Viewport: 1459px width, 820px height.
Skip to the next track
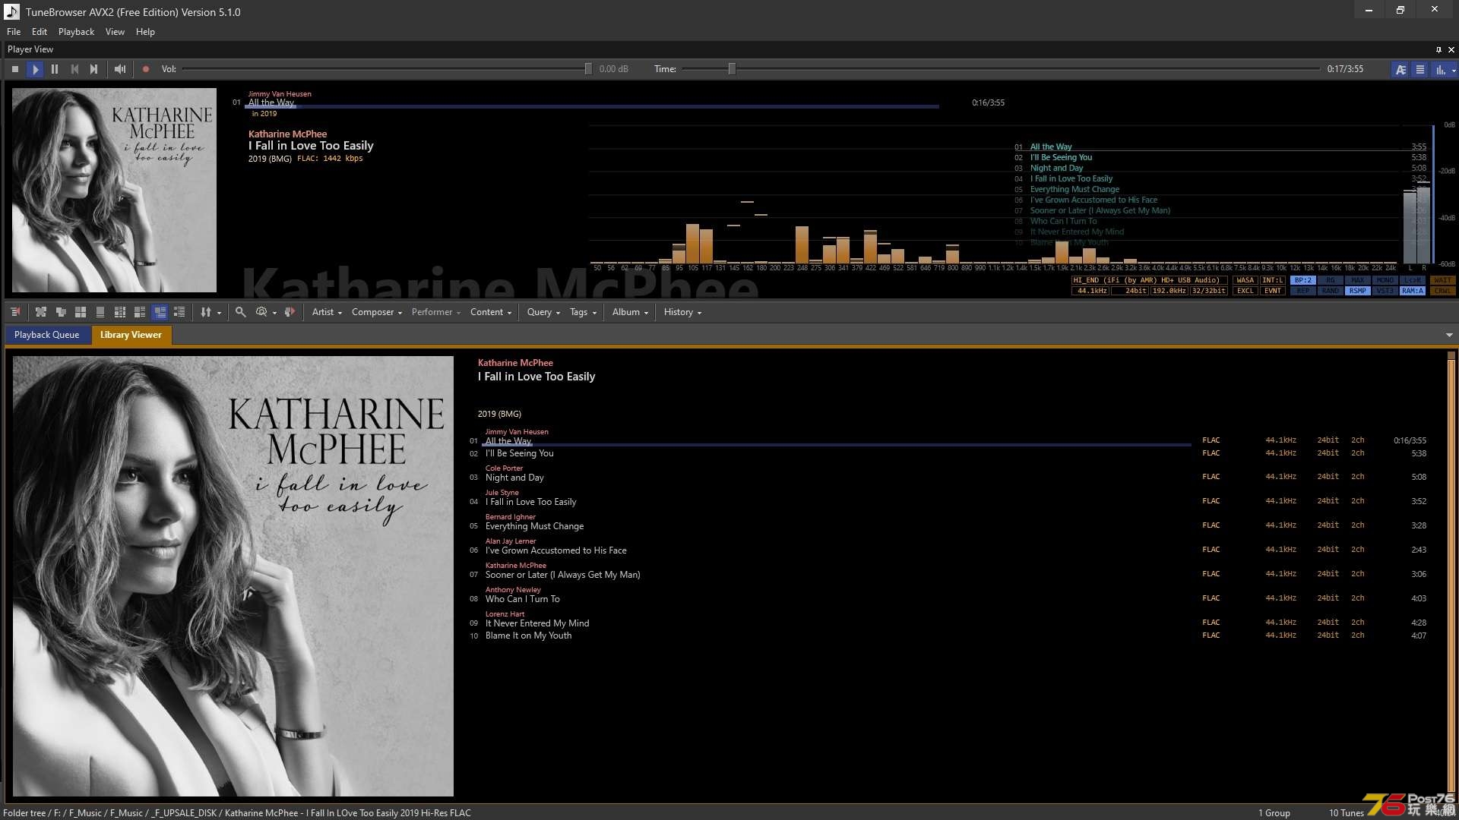[x=93, y=69]
